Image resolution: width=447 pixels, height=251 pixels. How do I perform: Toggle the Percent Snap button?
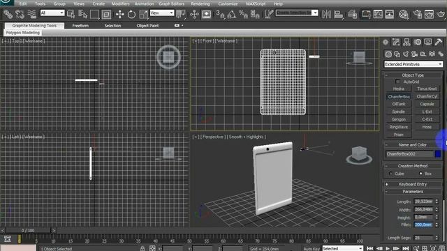(243, 14)
